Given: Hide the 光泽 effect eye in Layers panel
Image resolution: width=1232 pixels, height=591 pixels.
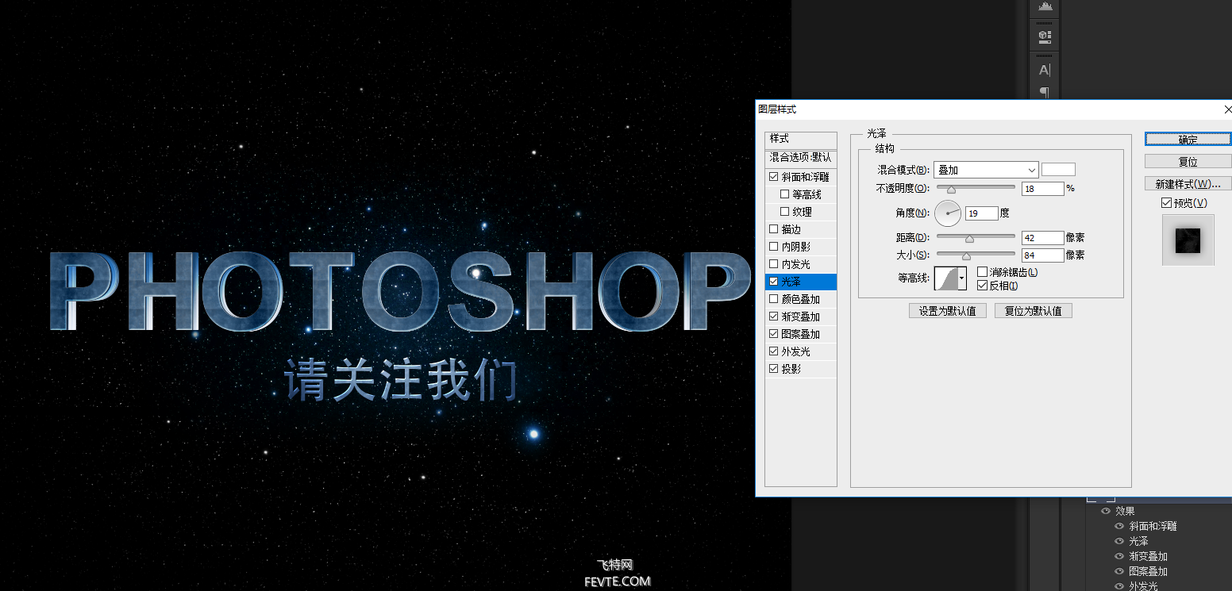Looking at the screenshot, I should pyautogui.click(x=1119, y=541).
